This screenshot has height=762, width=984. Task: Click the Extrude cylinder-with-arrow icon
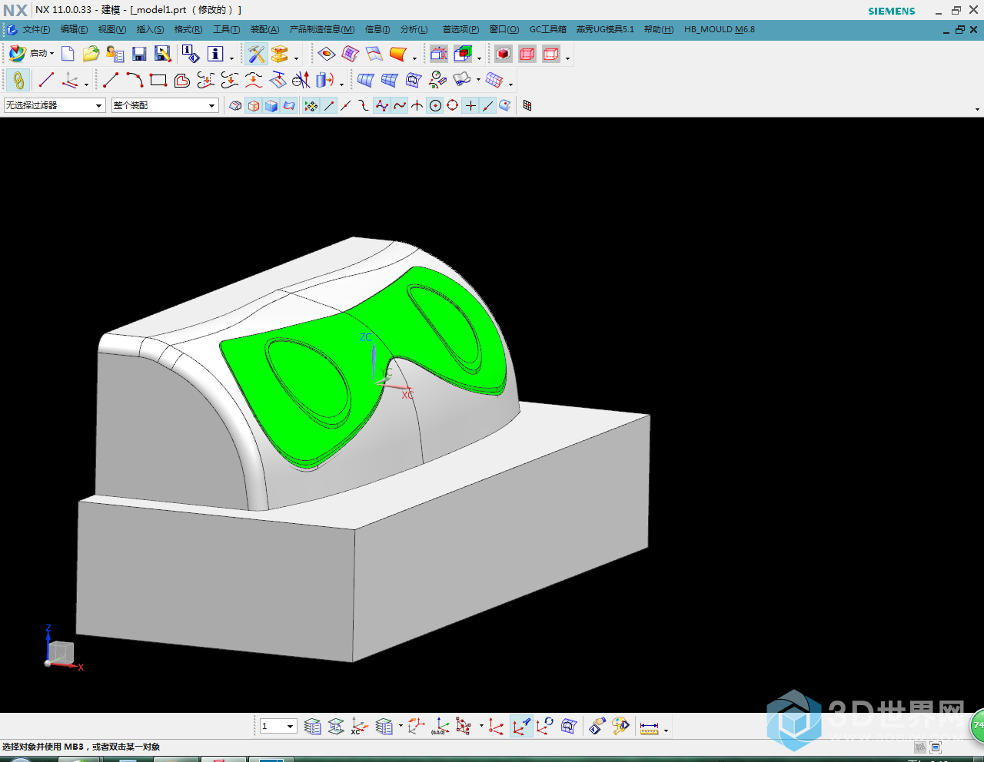324,80
